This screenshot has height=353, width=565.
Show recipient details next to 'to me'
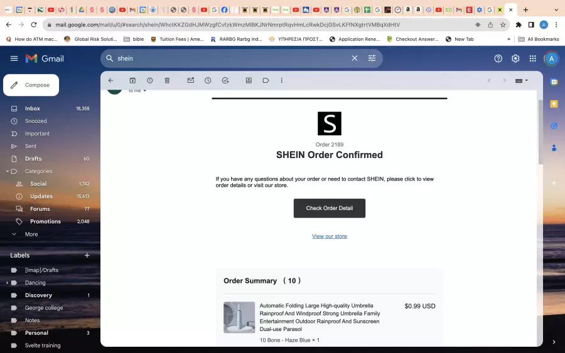(x=145, y=91)
